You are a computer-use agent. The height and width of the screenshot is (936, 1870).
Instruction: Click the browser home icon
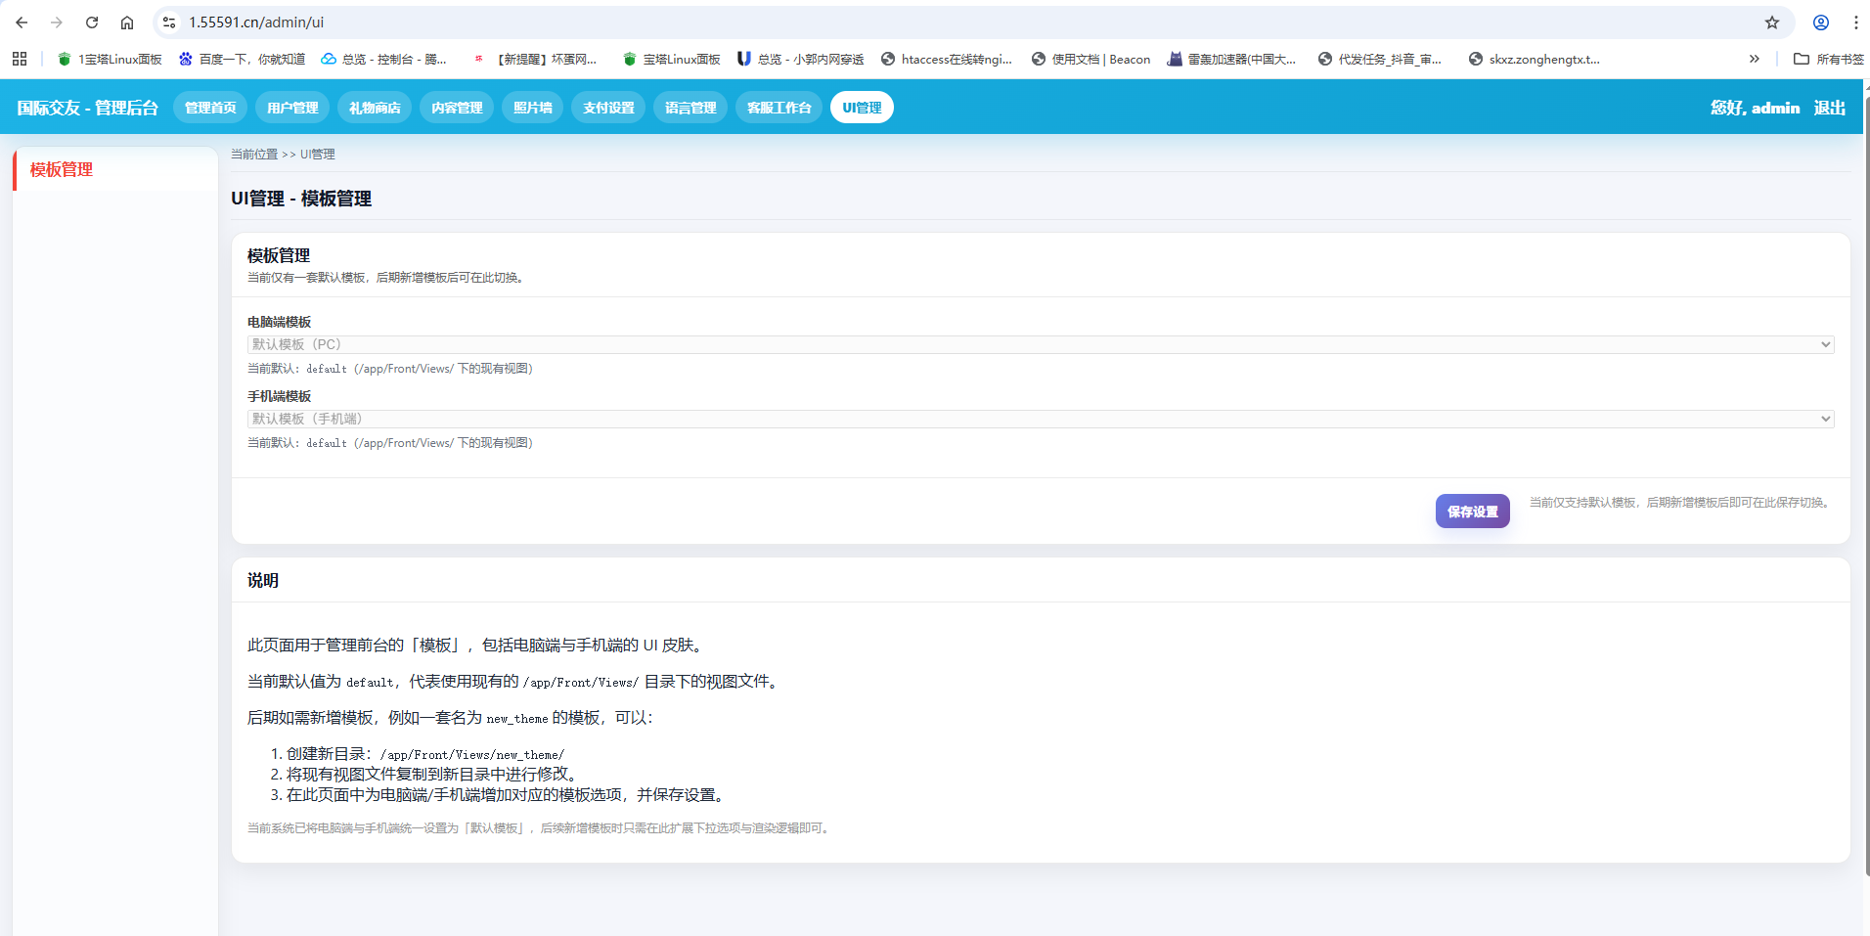pyautogui.click(x=127, y=22)
